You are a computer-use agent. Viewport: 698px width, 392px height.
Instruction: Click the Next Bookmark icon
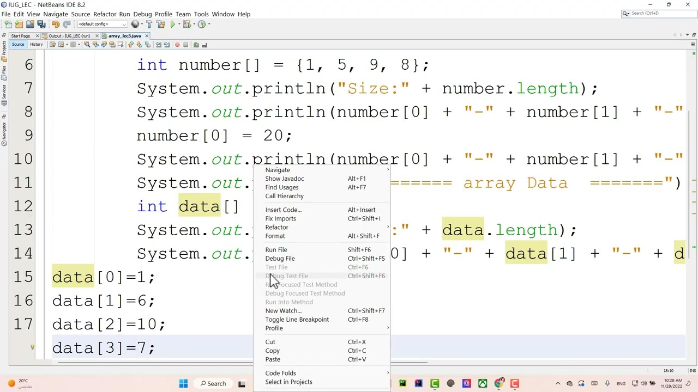(x=139, y=45)
